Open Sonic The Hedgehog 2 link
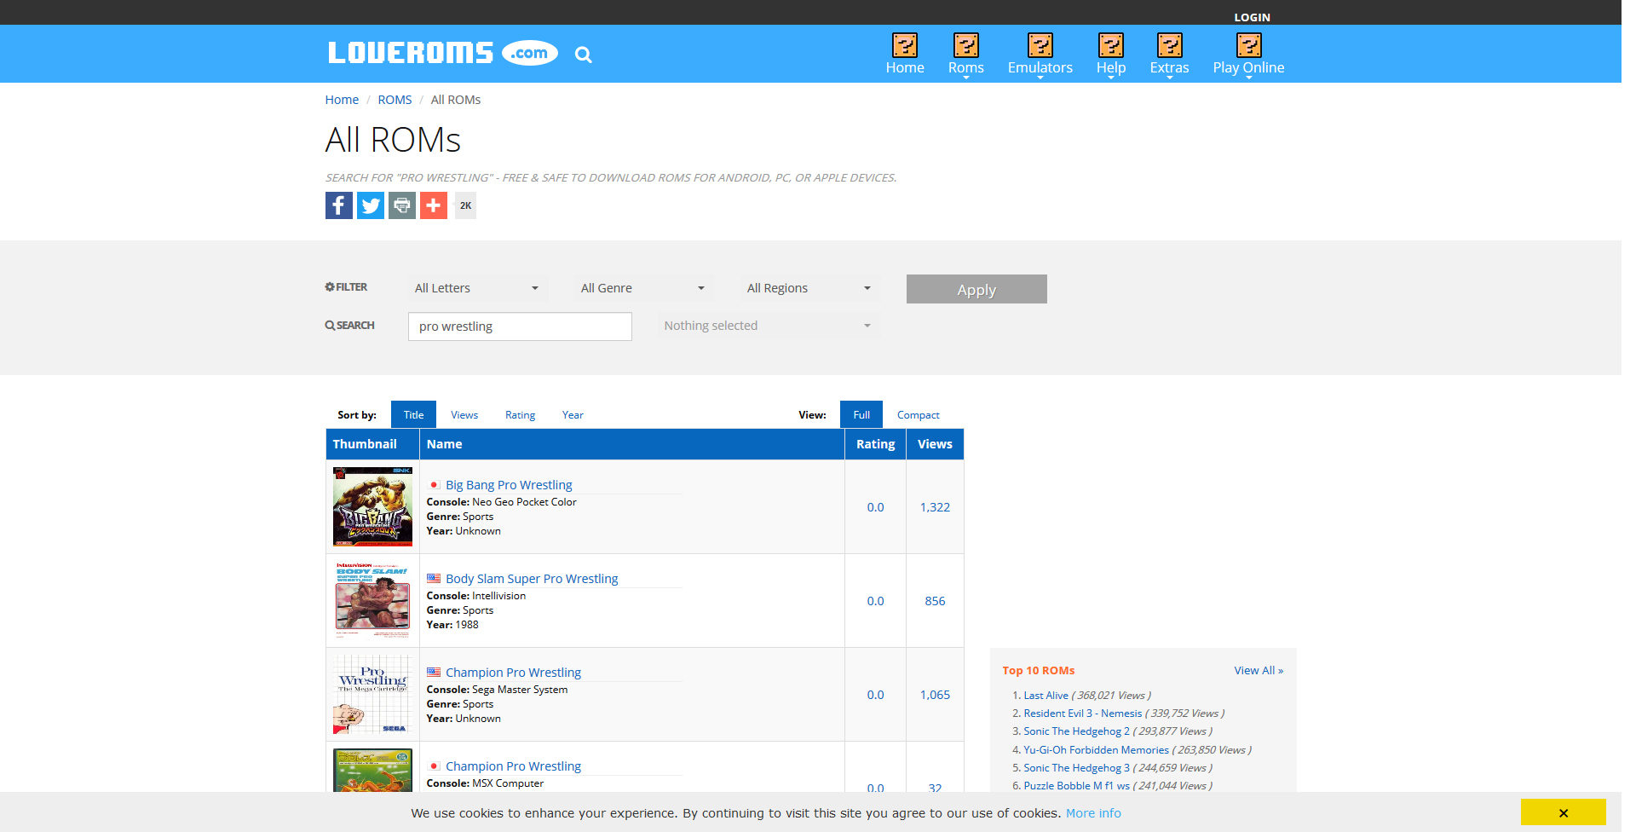 coord(1076,731)
